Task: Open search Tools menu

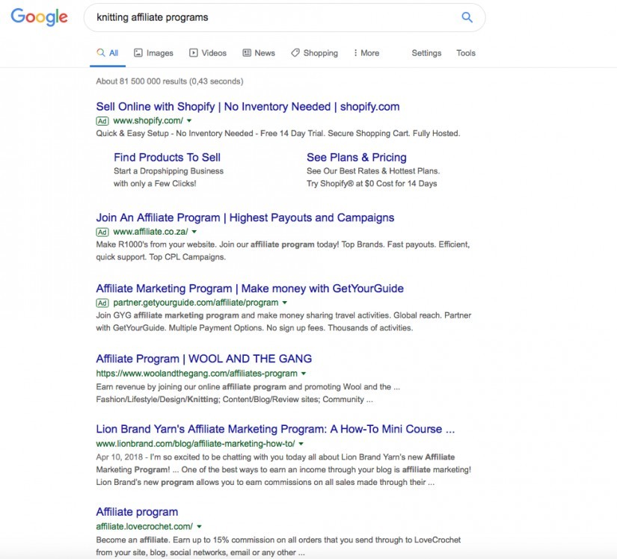Action: pos(466,53)
